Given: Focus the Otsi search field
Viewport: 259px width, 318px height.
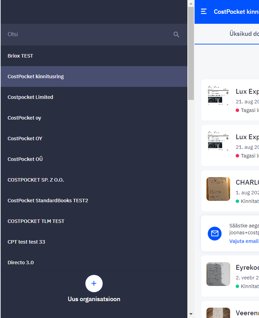Looking at the screenshot, I should [94, 34].
